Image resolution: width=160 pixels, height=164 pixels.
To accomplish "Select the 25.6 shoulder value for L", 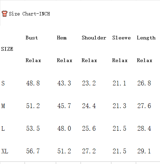I will 89,128.
